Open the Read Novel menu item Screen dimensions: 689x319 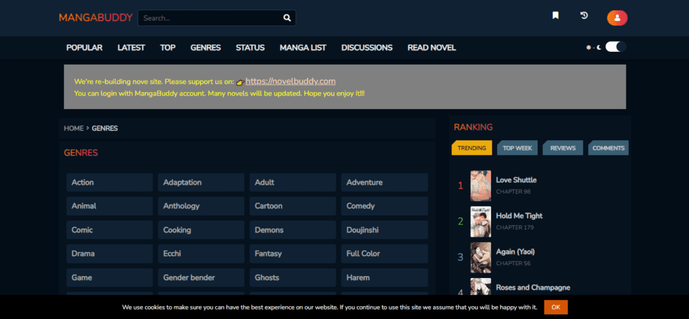coord(431,48)
